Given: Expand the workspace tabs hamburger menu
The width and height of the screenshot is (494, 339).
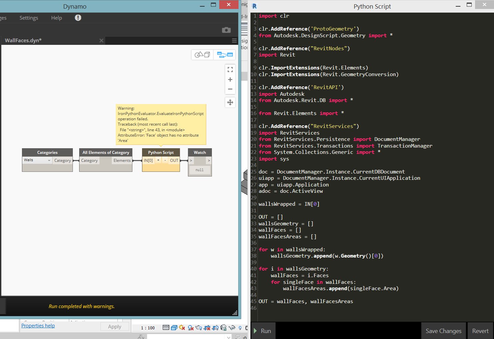Looking at the screenshot, I should [x=234, y=41].
